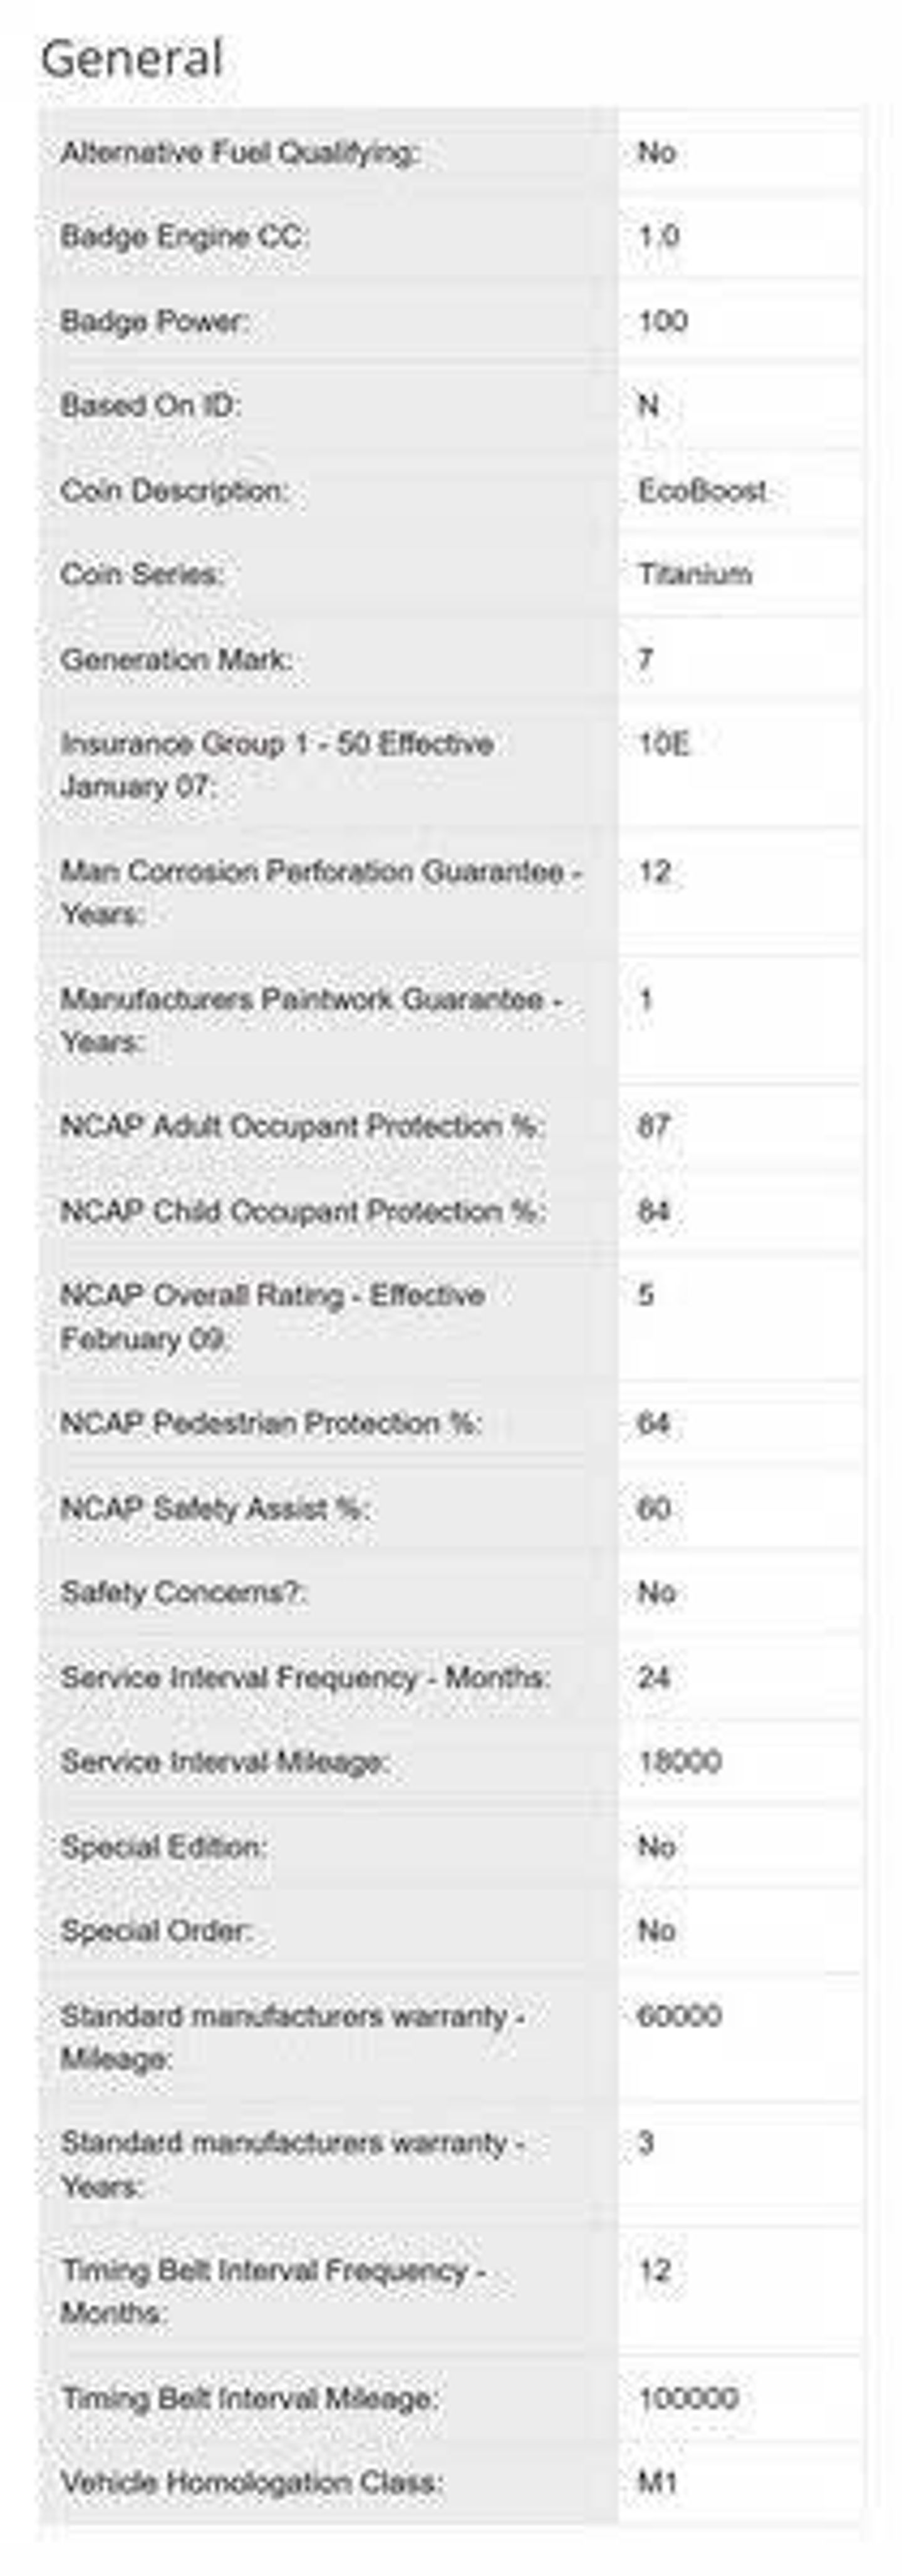Select the Alternative Fuel Qualifying label
This screenshot has width=902, height=2576.
coord(239,153)
